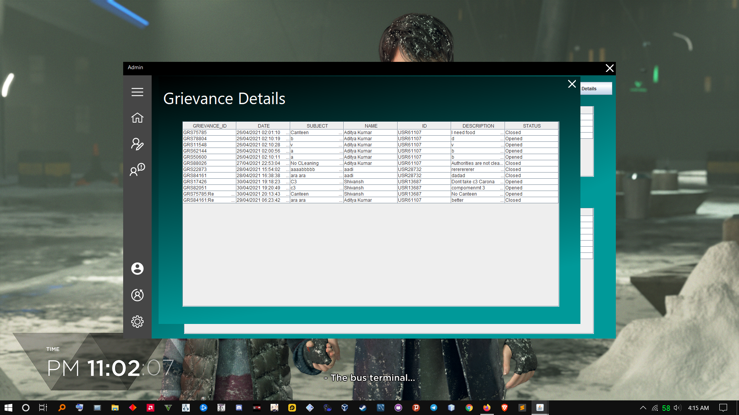Go to Home in sidebar
Screen dimensions: 739x415
coord(137,118)
